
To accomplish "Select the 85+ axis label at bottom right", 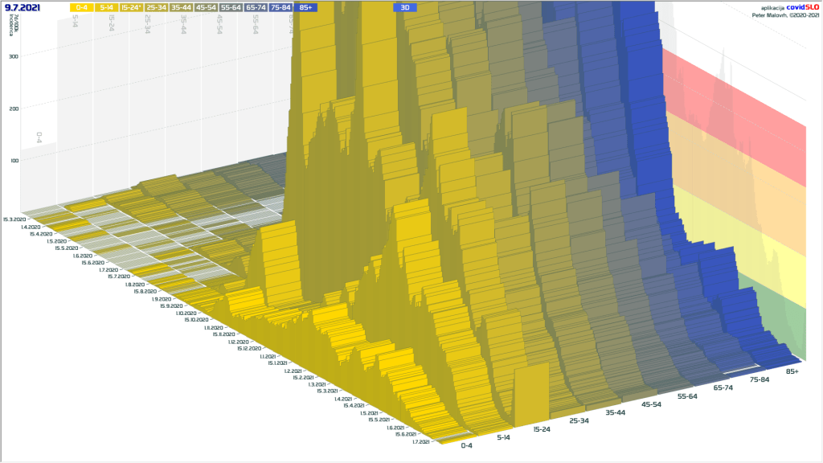I will click(x=792, y=371).
